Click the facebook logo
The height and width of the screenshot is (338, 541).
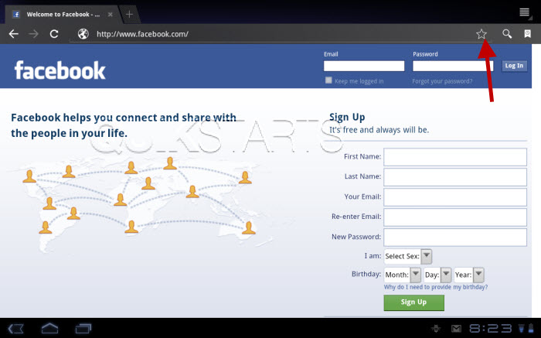[60, 70]
